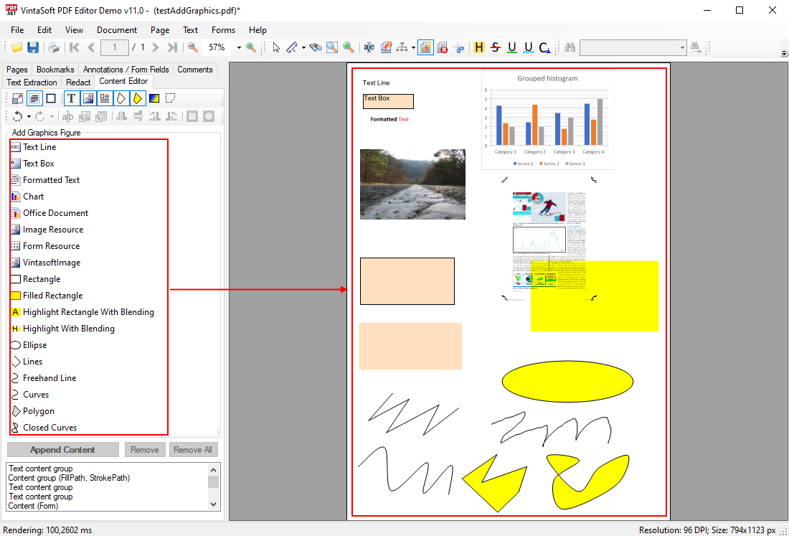The image size is (789, 536).
Task: Click the green Underline text tool
Action: [511, 47]
